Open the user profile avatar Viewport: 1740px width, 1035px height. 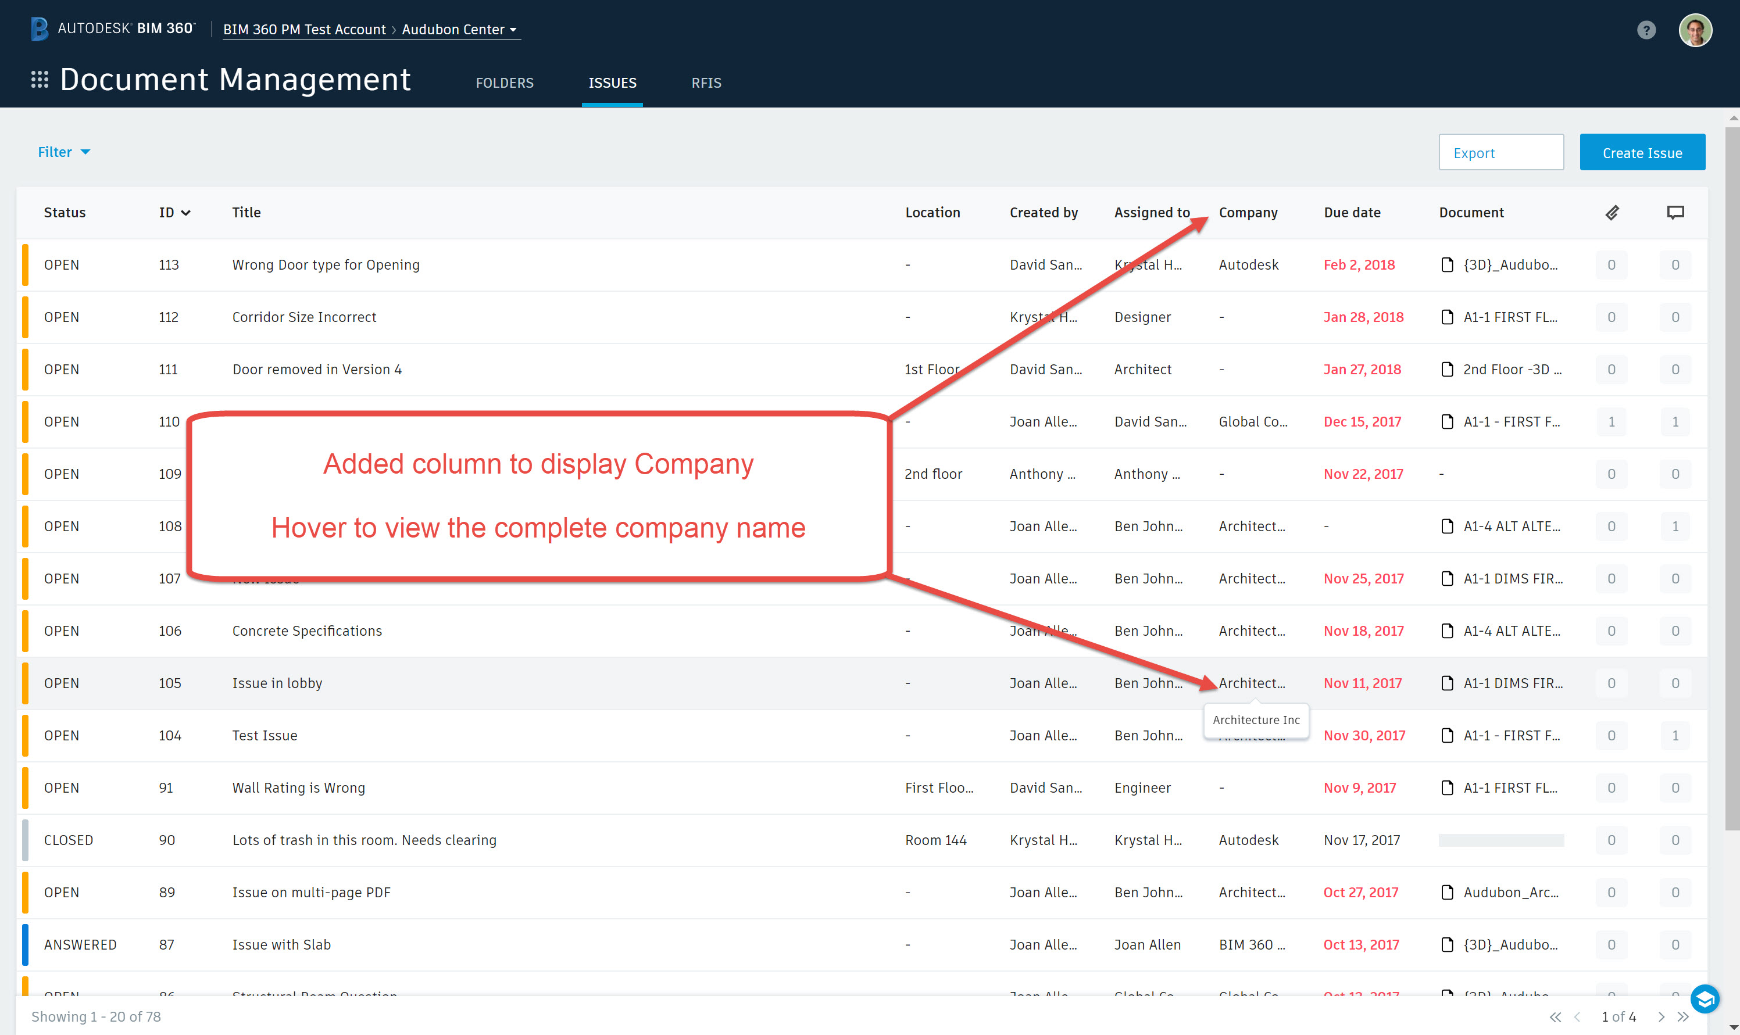pyautogui.click(x=1695, y=30)
